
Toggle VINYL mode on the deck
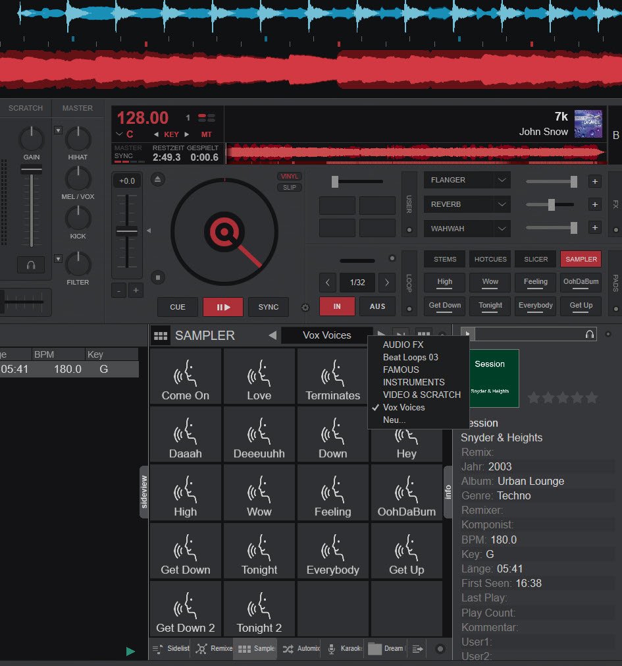click(290, 177)
